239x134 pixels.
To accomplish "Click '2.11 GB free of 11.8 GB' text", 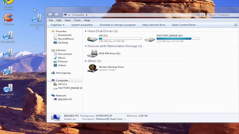I will click(x=170, y=41).
